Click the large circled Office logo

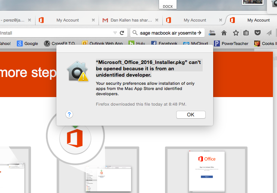tap(75, 138)
